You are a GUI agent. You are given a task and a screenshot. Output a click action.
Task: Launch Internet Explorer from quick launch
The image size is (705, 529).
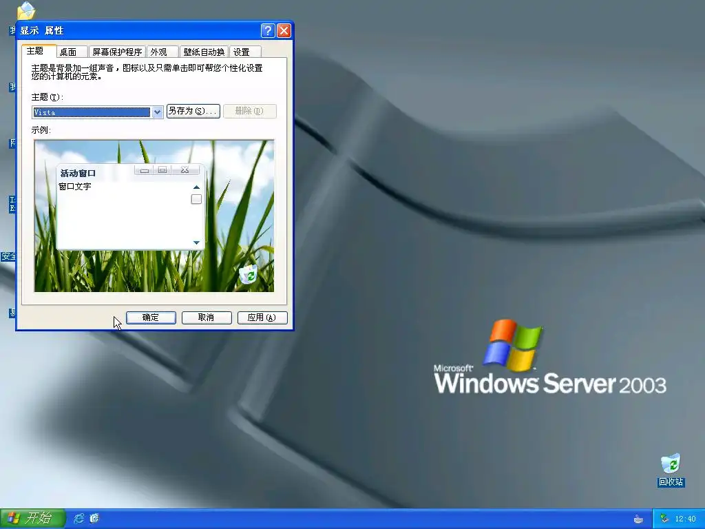click(78, 518)
